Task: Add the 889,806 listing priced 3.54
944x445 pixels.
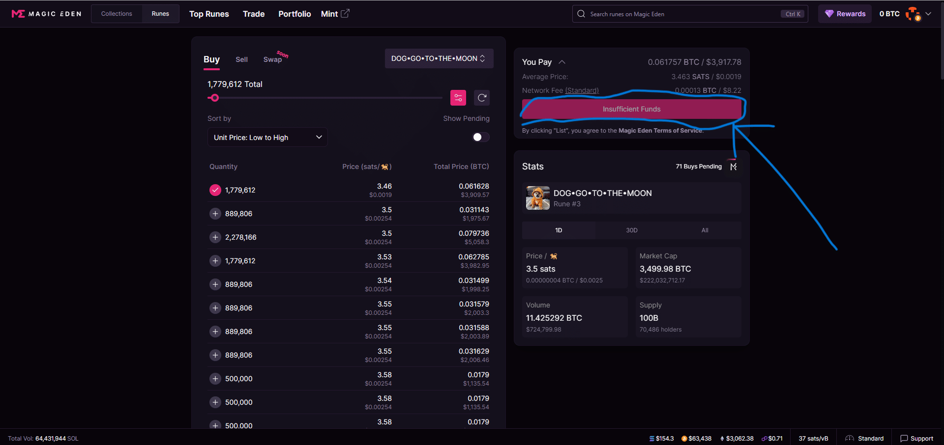Action: click(215, 284)
